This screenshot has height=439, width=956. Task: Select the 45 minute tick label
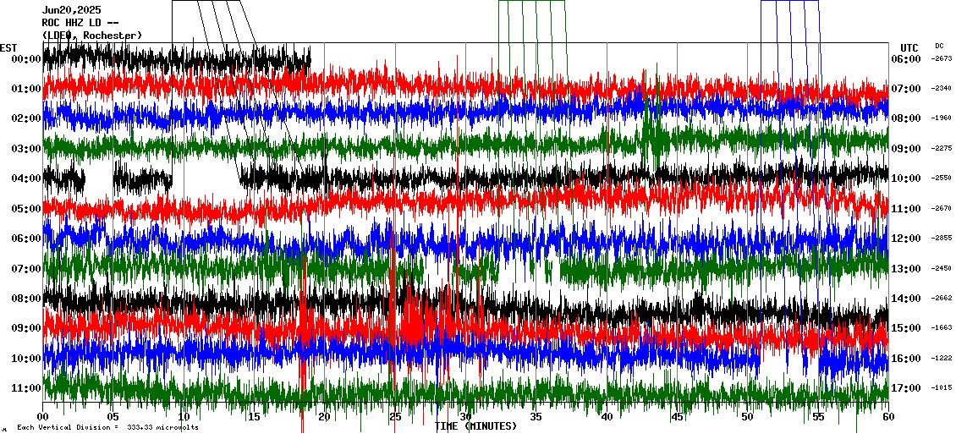tap(677, 417)
